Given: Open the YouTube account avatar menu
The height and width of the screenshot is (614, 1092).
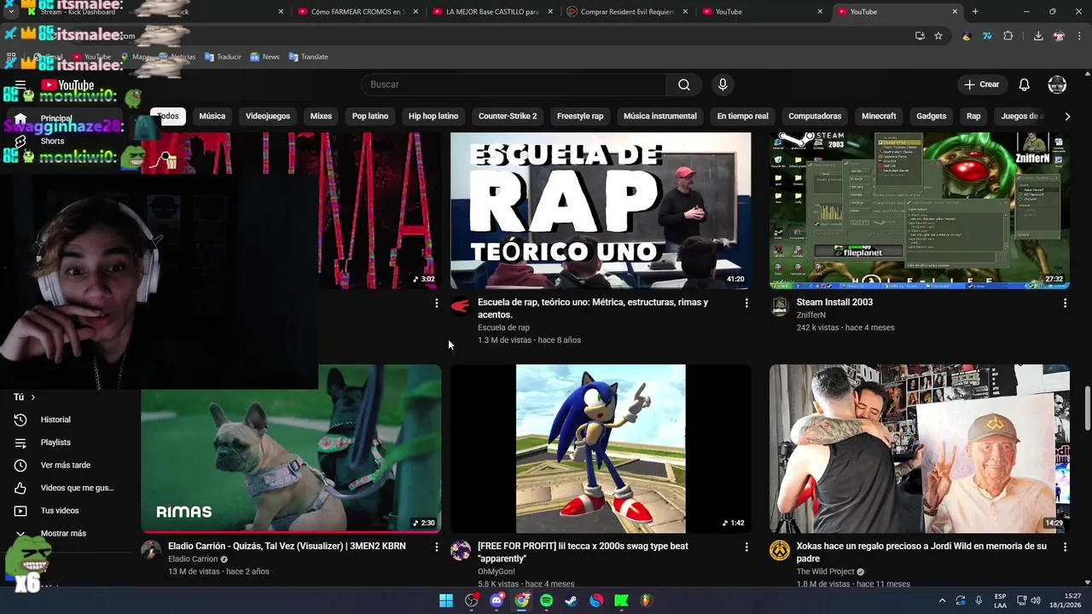Looking at the screenshot, I should click(x=1057, y=84).
